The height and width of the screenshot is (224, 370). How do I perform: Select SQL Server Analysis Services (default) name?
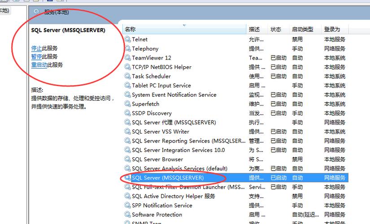pos(179,168)
